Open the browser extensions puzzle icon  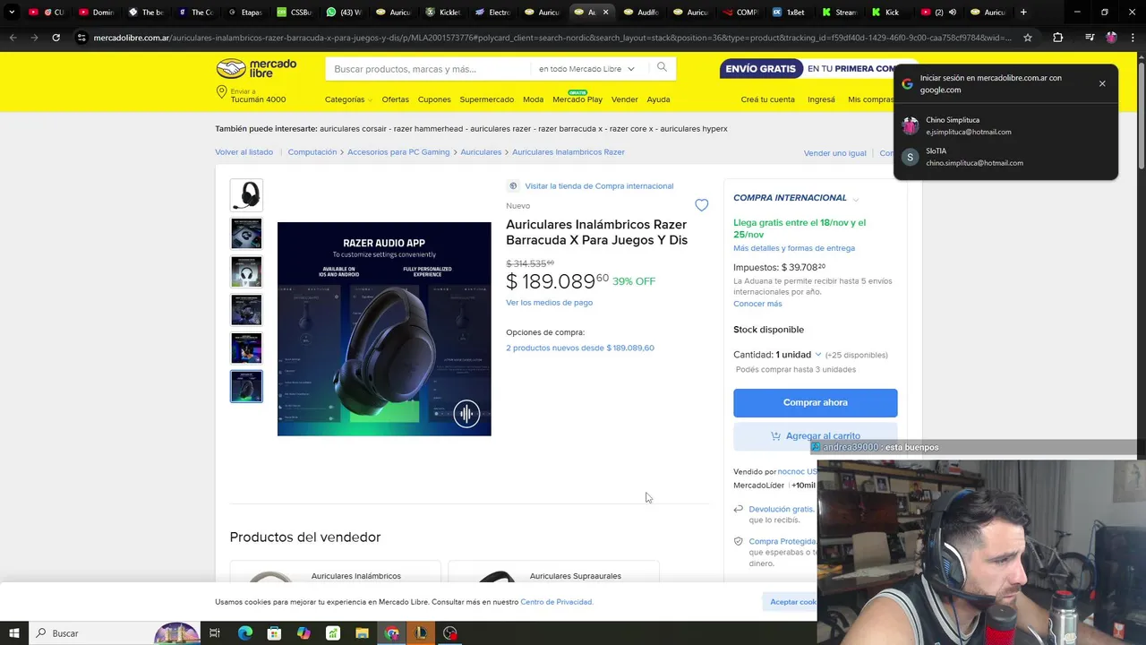(x=1058, y=38)
